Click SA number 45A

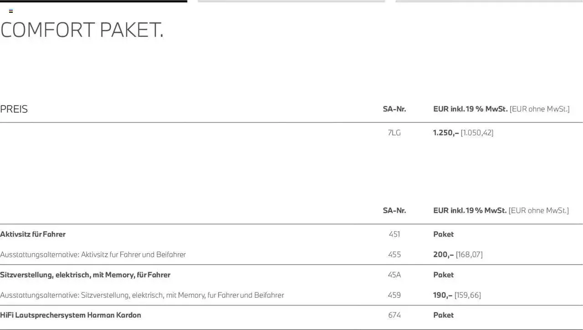point(394,275)
